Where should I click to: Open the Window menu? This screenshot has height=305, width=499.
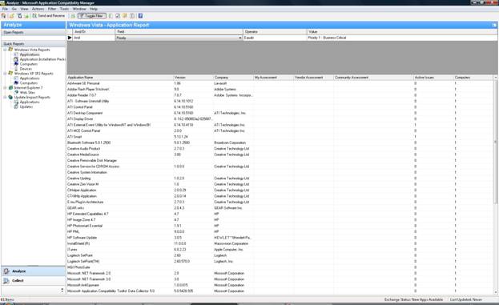pos(79,9)
